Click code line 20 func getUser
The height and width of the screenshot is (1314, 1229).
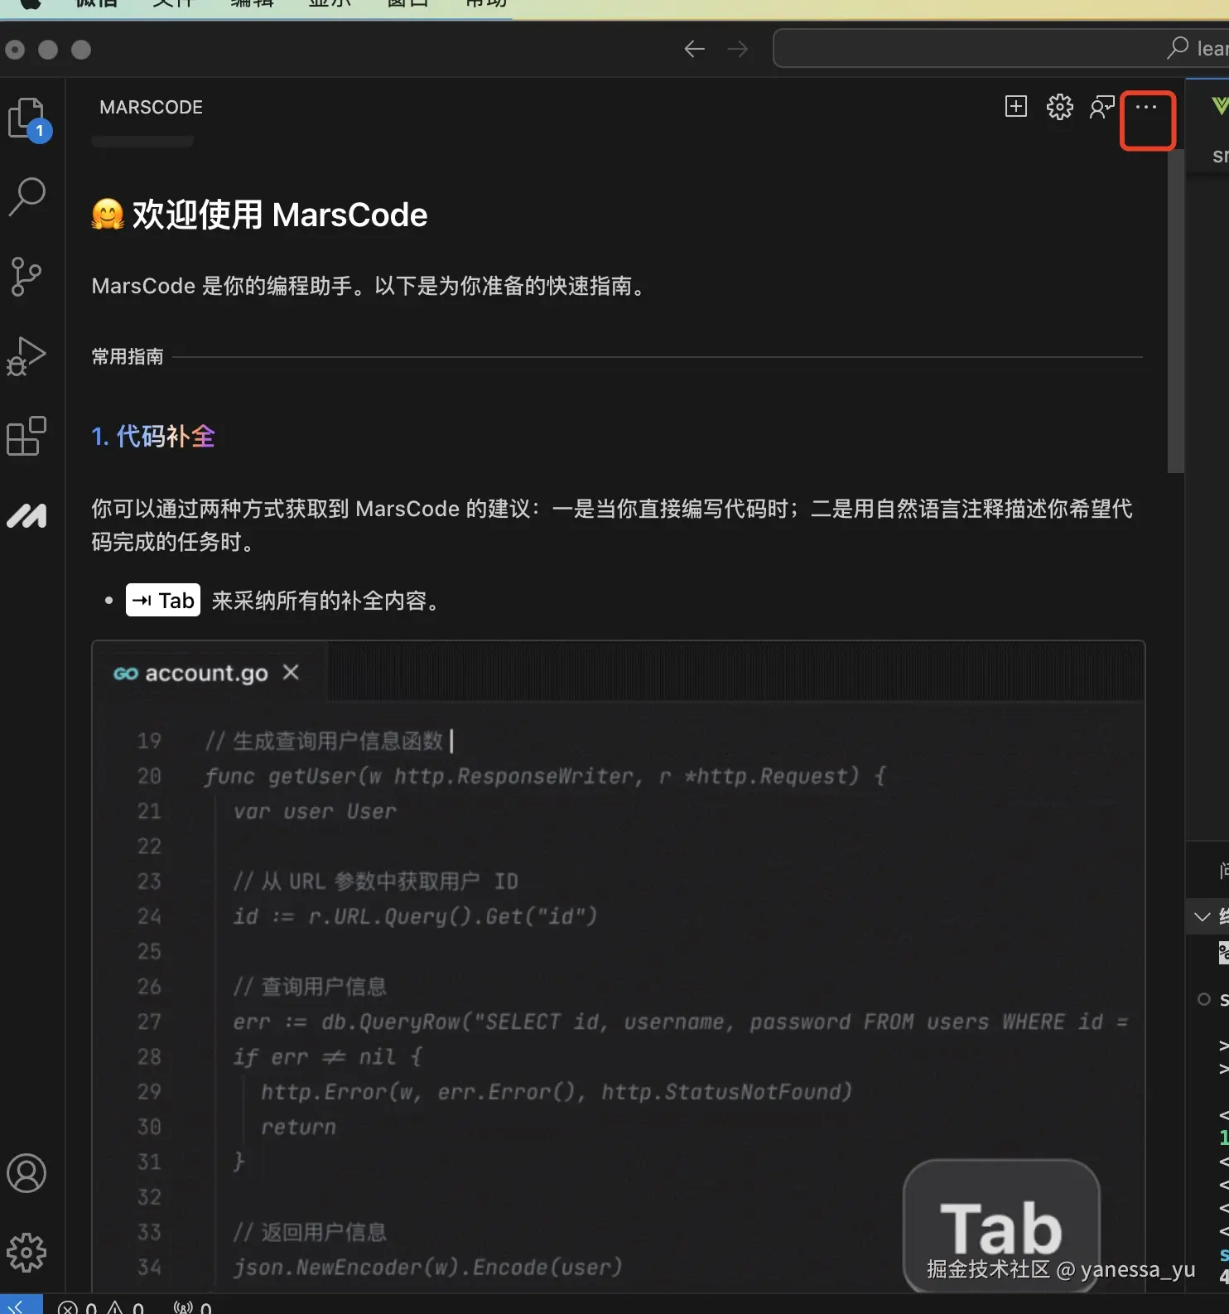(545, 776)
